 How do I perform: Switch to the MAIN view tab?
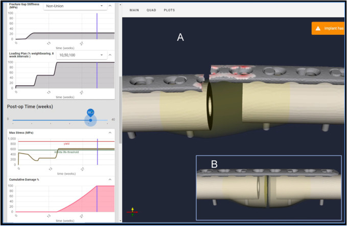134,10
